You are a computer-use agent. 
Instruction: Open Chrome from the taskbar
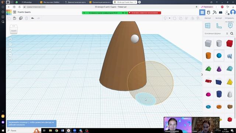[x=56, y=130]
